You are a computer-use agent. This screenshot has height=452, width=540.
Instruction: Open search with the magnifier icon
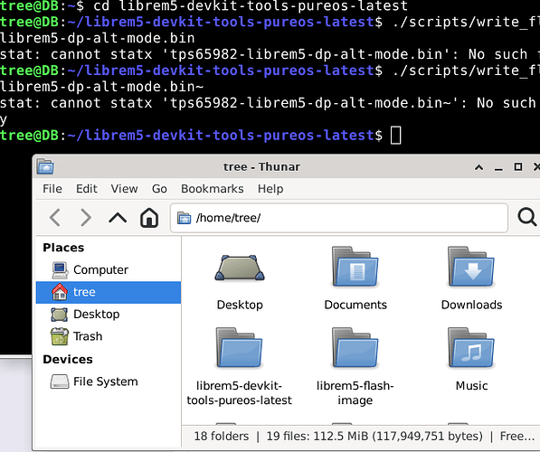527,217
